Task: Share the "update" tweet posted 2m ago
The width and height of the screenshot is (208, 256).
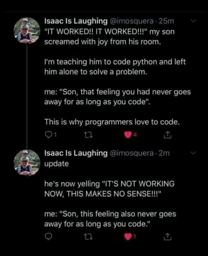Action: (x=167, y=237)
